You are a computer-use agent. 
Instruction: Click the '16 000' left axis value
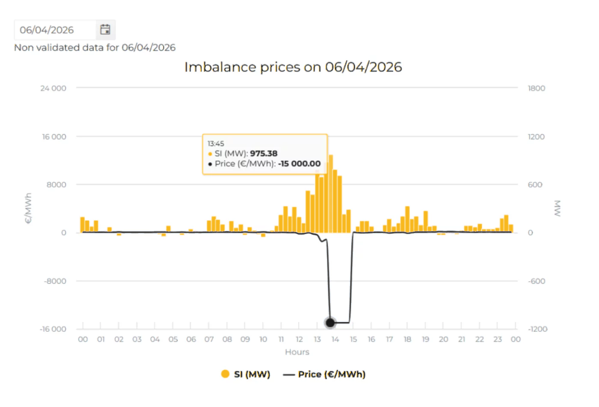coord(54,137)
